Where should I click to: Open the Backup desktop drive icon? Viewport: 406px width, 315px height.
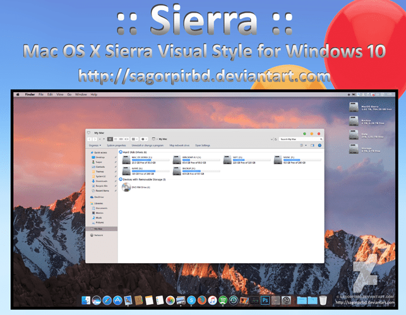(354, 121)
